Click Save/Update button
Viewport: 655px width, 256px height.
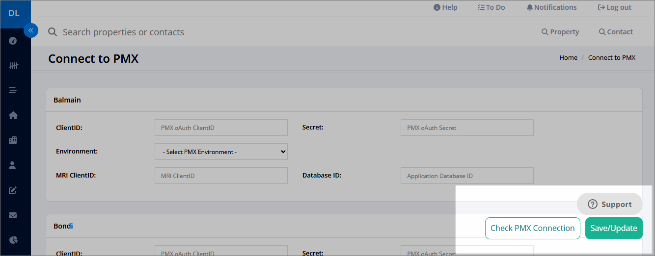pos(614,228)
